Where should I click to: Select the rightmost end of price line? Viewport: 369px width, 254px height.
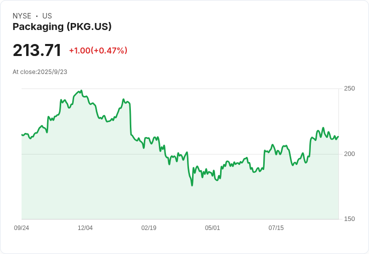338,136
